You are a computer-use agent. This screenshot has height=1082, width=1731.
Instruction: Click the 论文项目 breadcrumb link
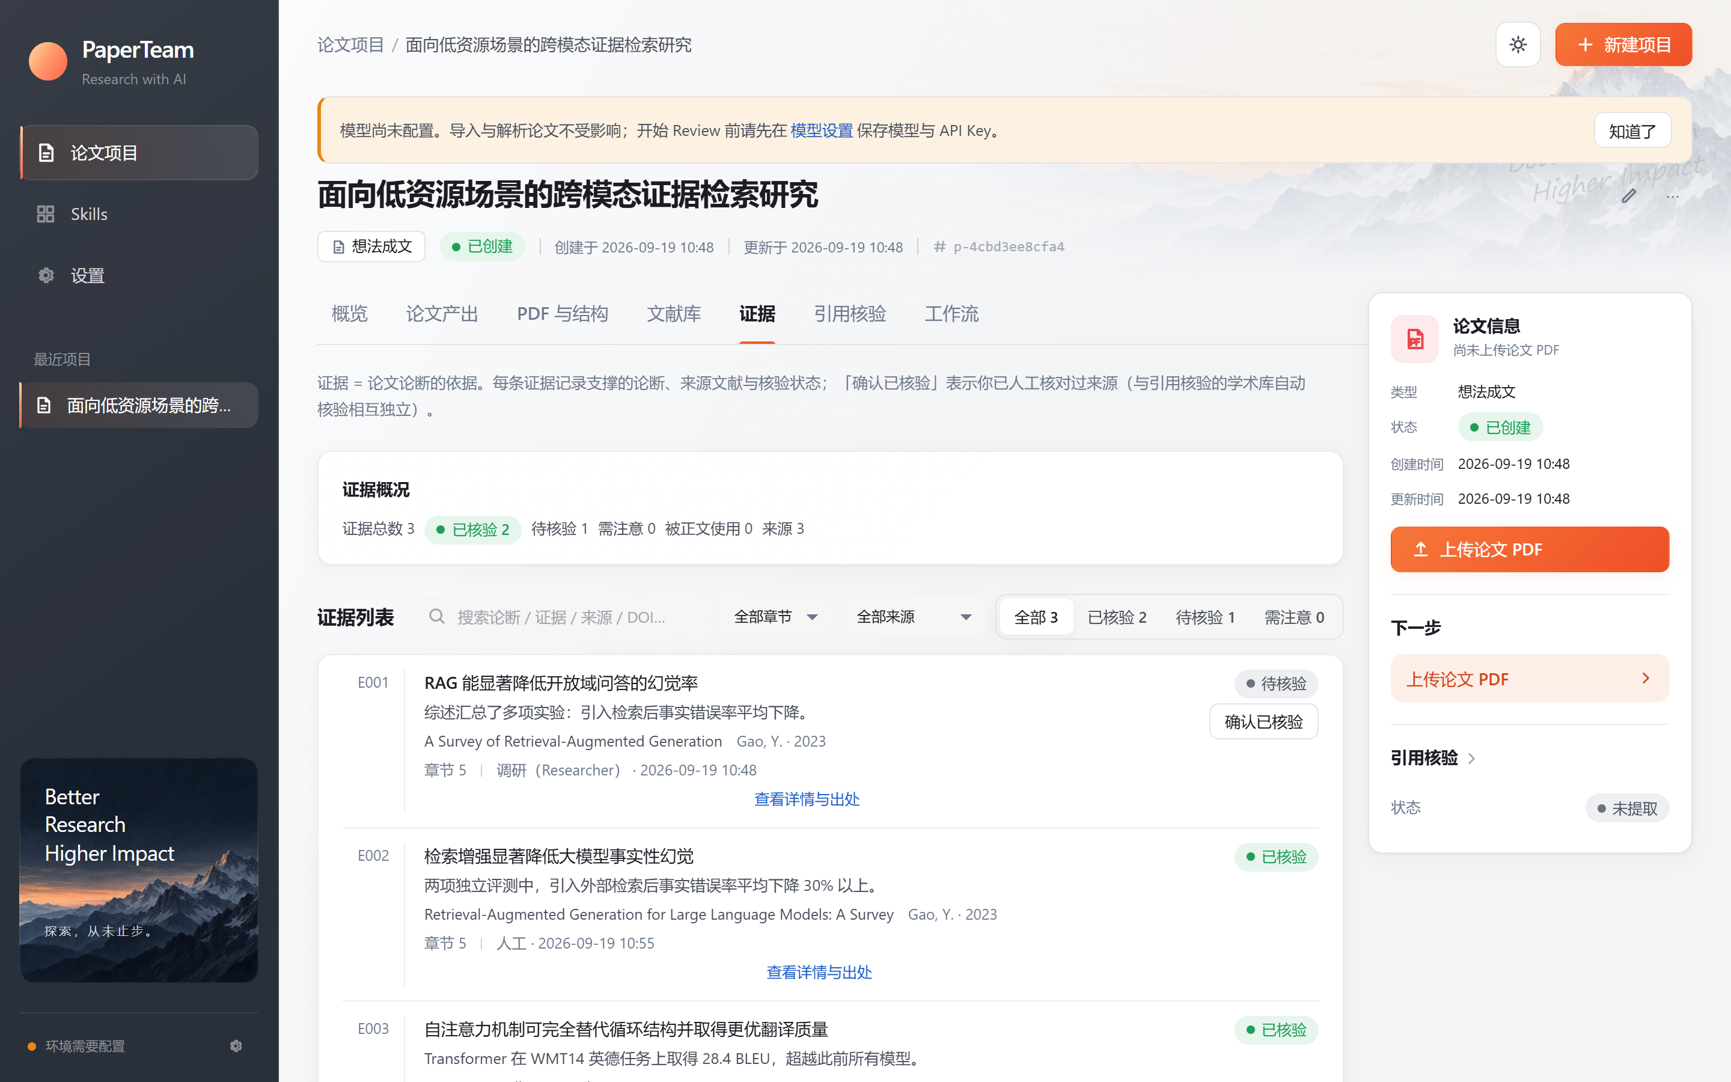click(350, 45)
